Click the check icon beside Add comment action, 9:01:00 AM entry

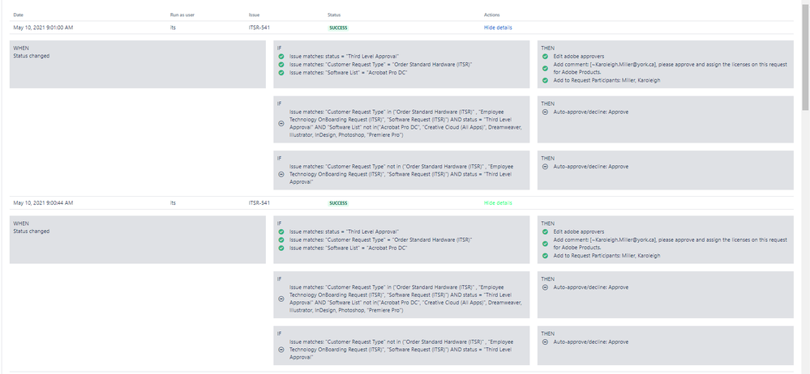point(545,68)
